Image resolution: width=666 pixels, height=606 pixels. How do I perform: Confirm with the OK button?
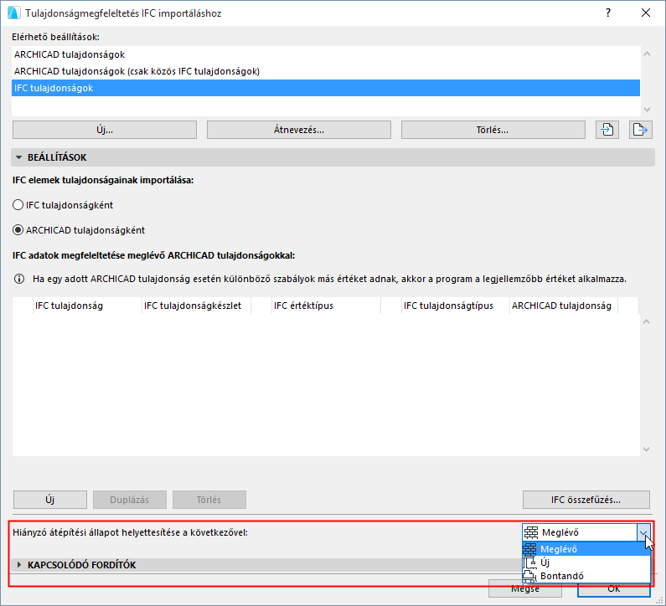[x=614, y=588]
